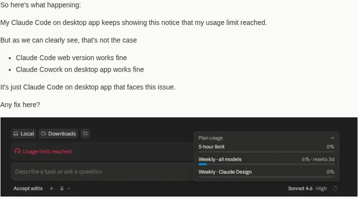
Task: Click the circular usage indicator icon
Action: tap(335, 188)
